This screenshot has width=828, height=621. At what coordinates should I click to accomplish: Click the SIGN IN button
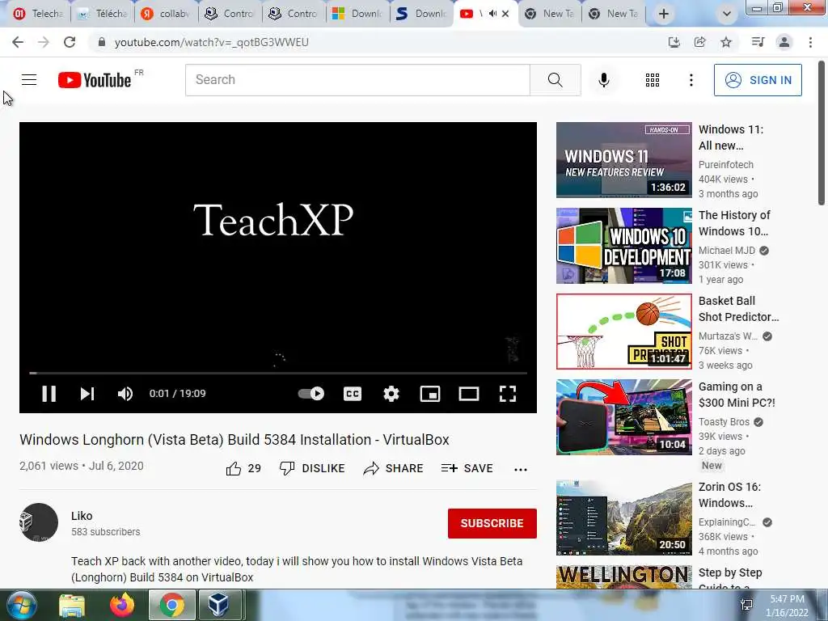(758, 80)
